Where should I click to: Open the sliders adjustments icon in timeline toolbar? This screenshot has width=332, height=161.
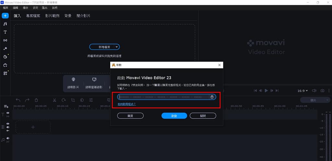(x=91, y=100)
